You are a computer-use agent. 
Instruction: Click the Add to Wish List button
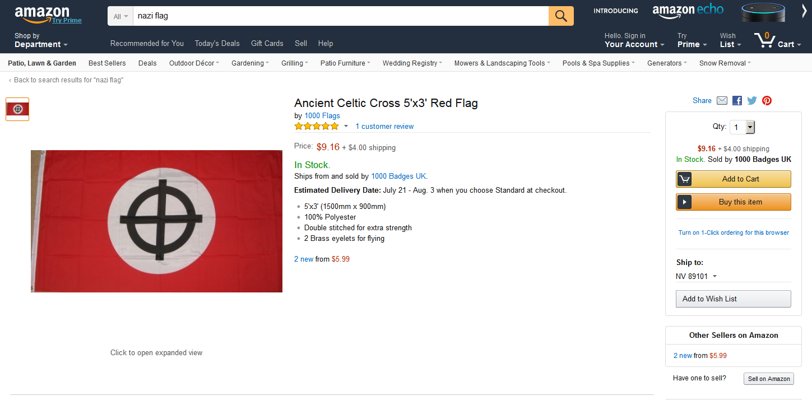tap(733, 299)
